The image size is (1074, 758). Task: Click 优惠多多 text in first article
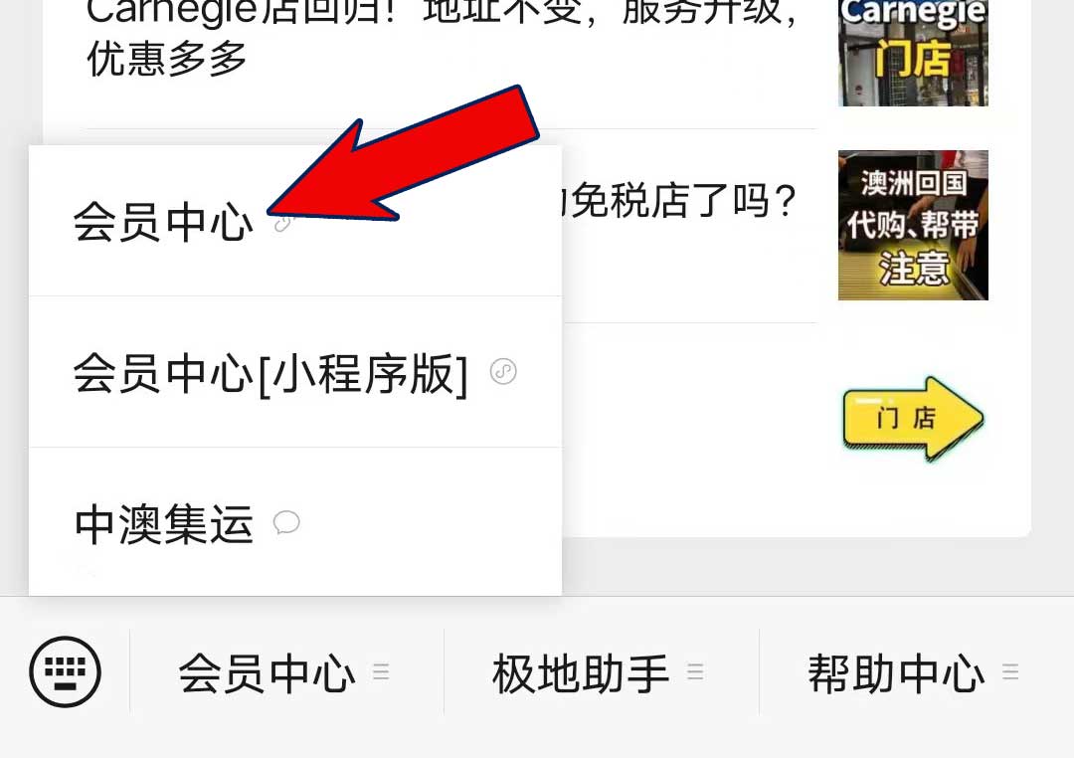coord(166,59)
